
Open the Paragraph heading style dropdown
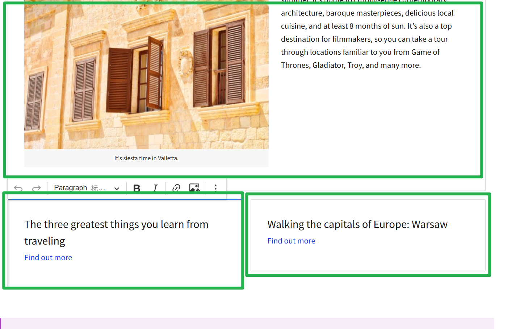[87, 188]
